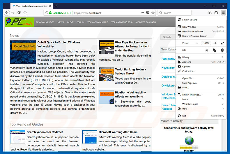Toggle the sidebar view icon
The height and width of the screenshot is (154, 230).
(x=216, y=13)
